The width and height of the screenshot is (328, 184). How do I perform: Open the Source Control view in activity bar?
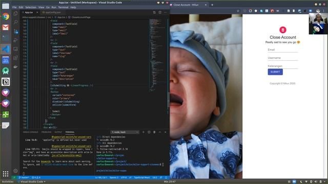pyautogui.click(x=15, y=32)
